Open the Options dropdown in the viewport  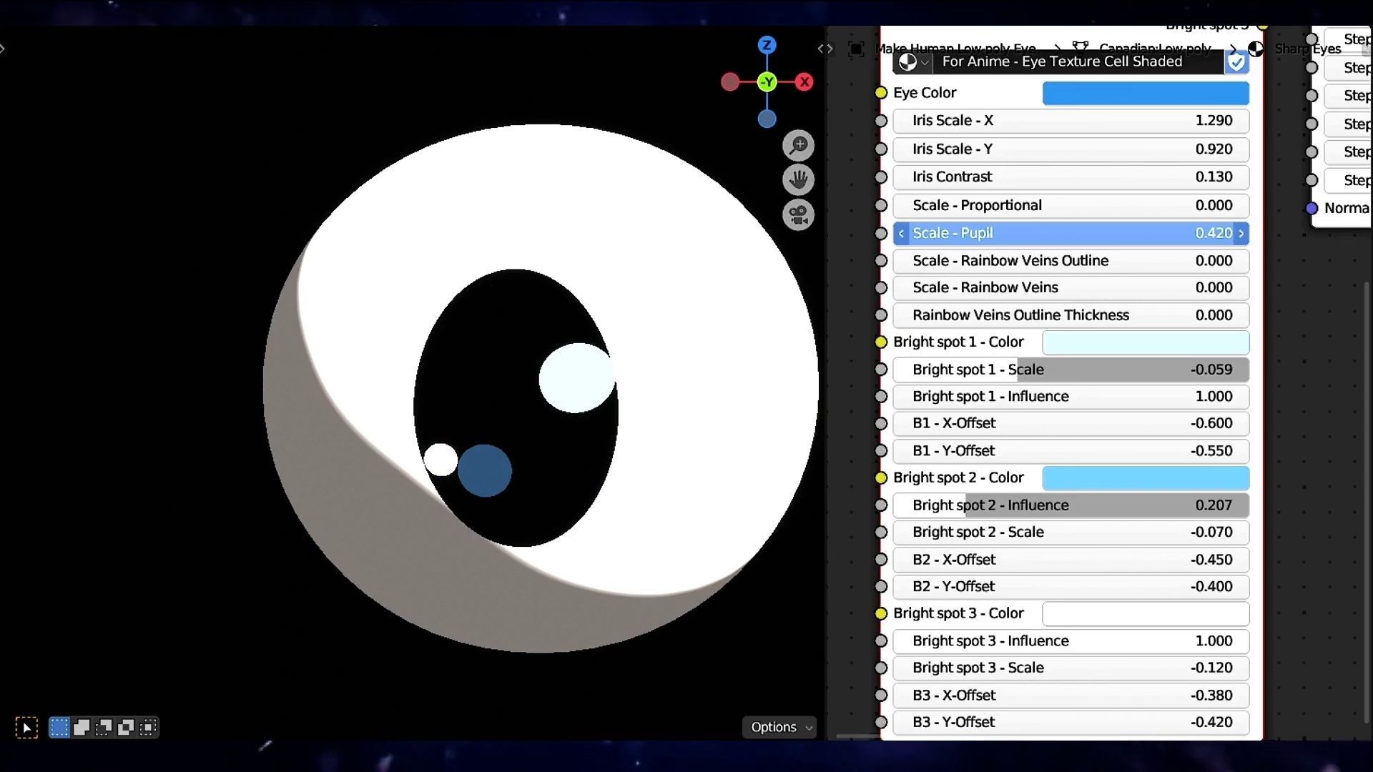coord(780,727)
